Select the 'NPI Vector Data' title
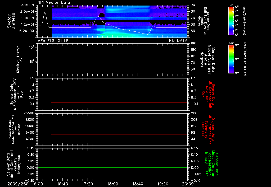This screenshot has height=187, width=271. coord(54,2)
